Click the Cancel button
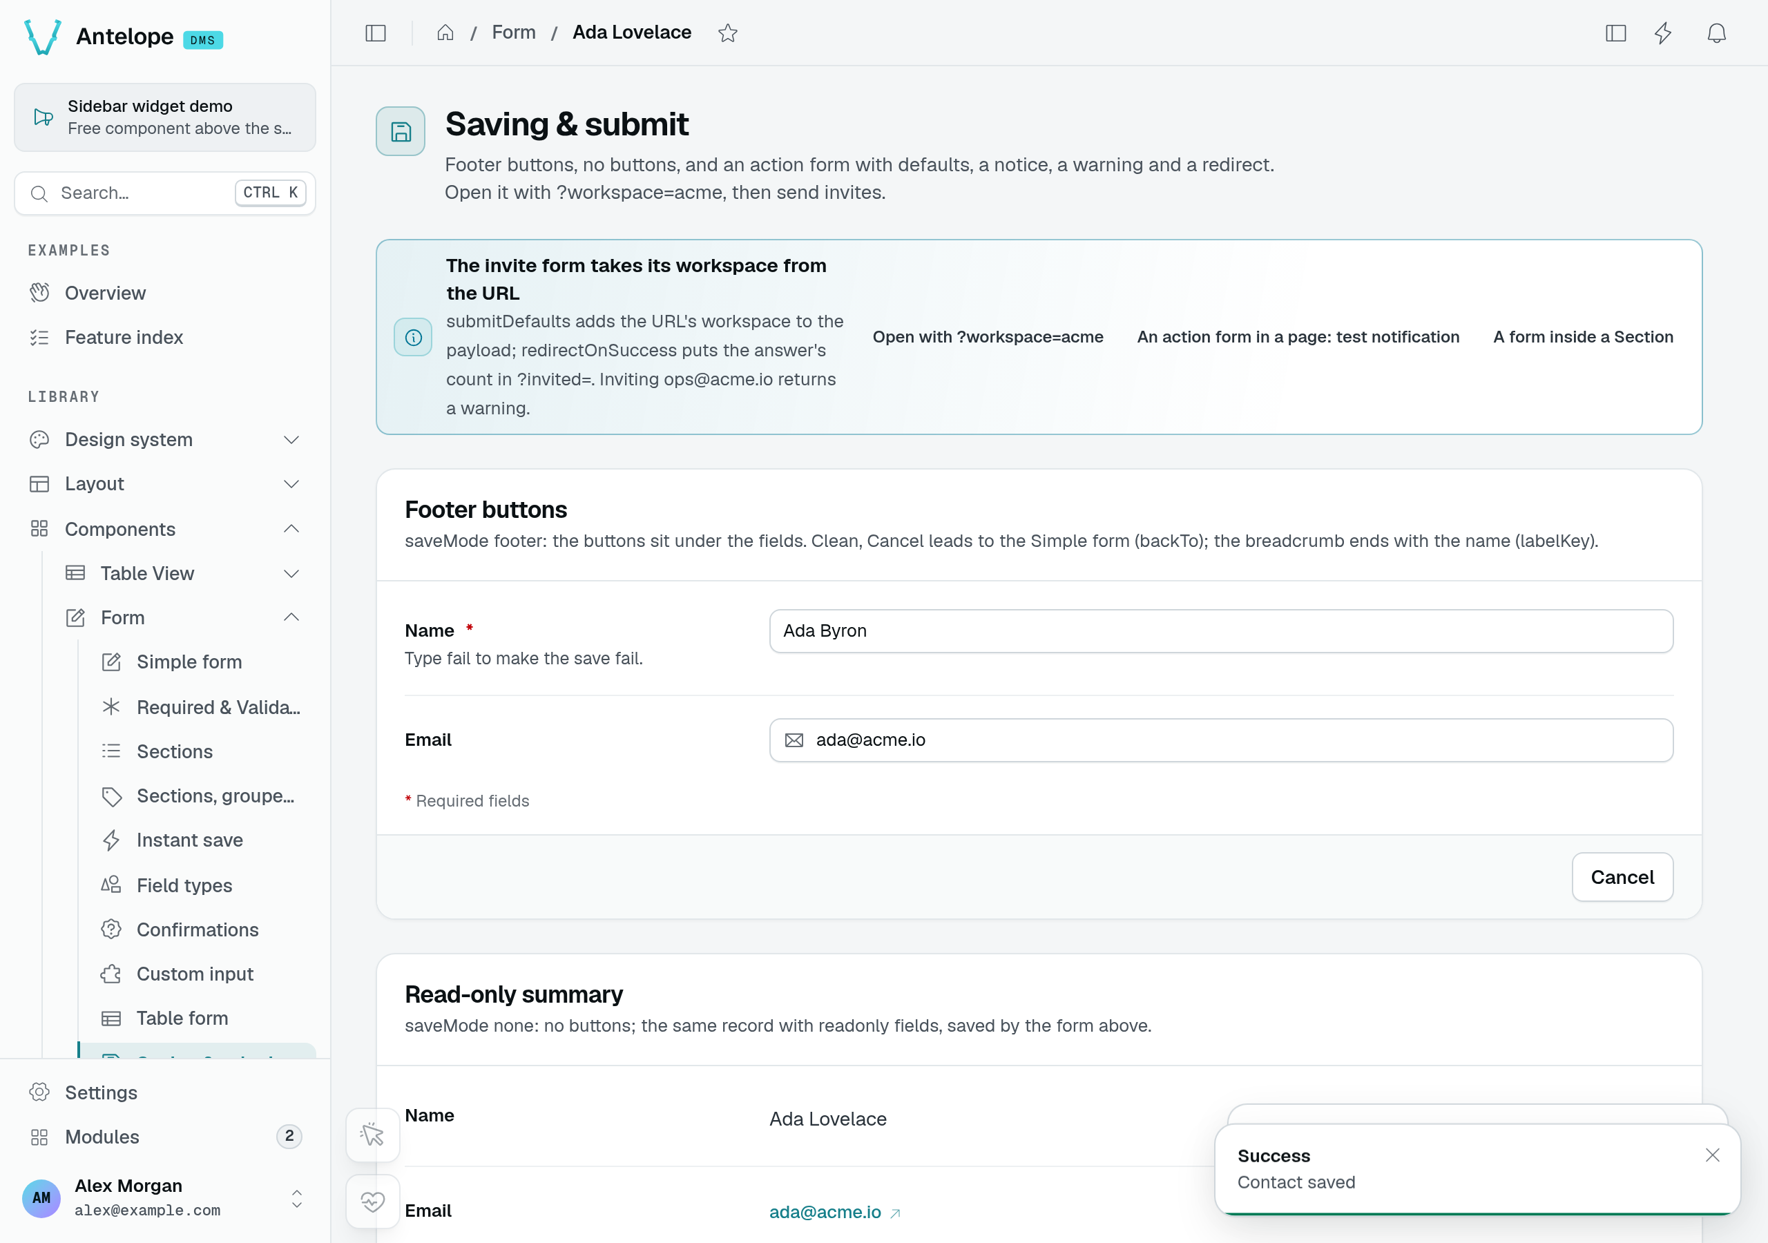The image size is (1768, 1243). pos(1622,877)
